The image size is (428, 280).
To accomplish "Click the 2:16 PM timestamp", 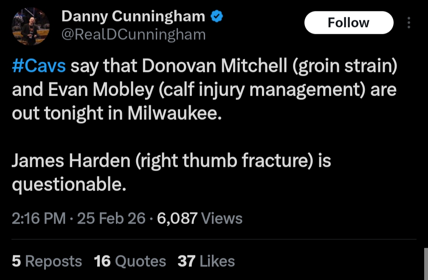I will (39, 218).
